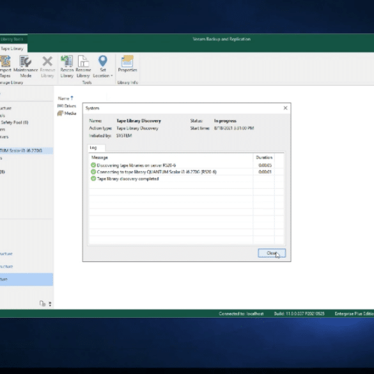374x374 pixels.
Task: Click the navigation pane folder options icon
Action: coord(42,304)
